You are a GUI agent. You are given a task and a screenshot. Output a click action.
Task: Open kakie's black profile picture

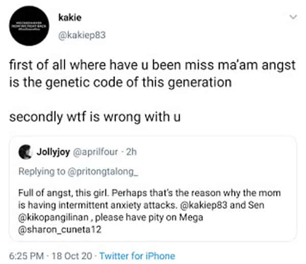(x=29, y=25)
